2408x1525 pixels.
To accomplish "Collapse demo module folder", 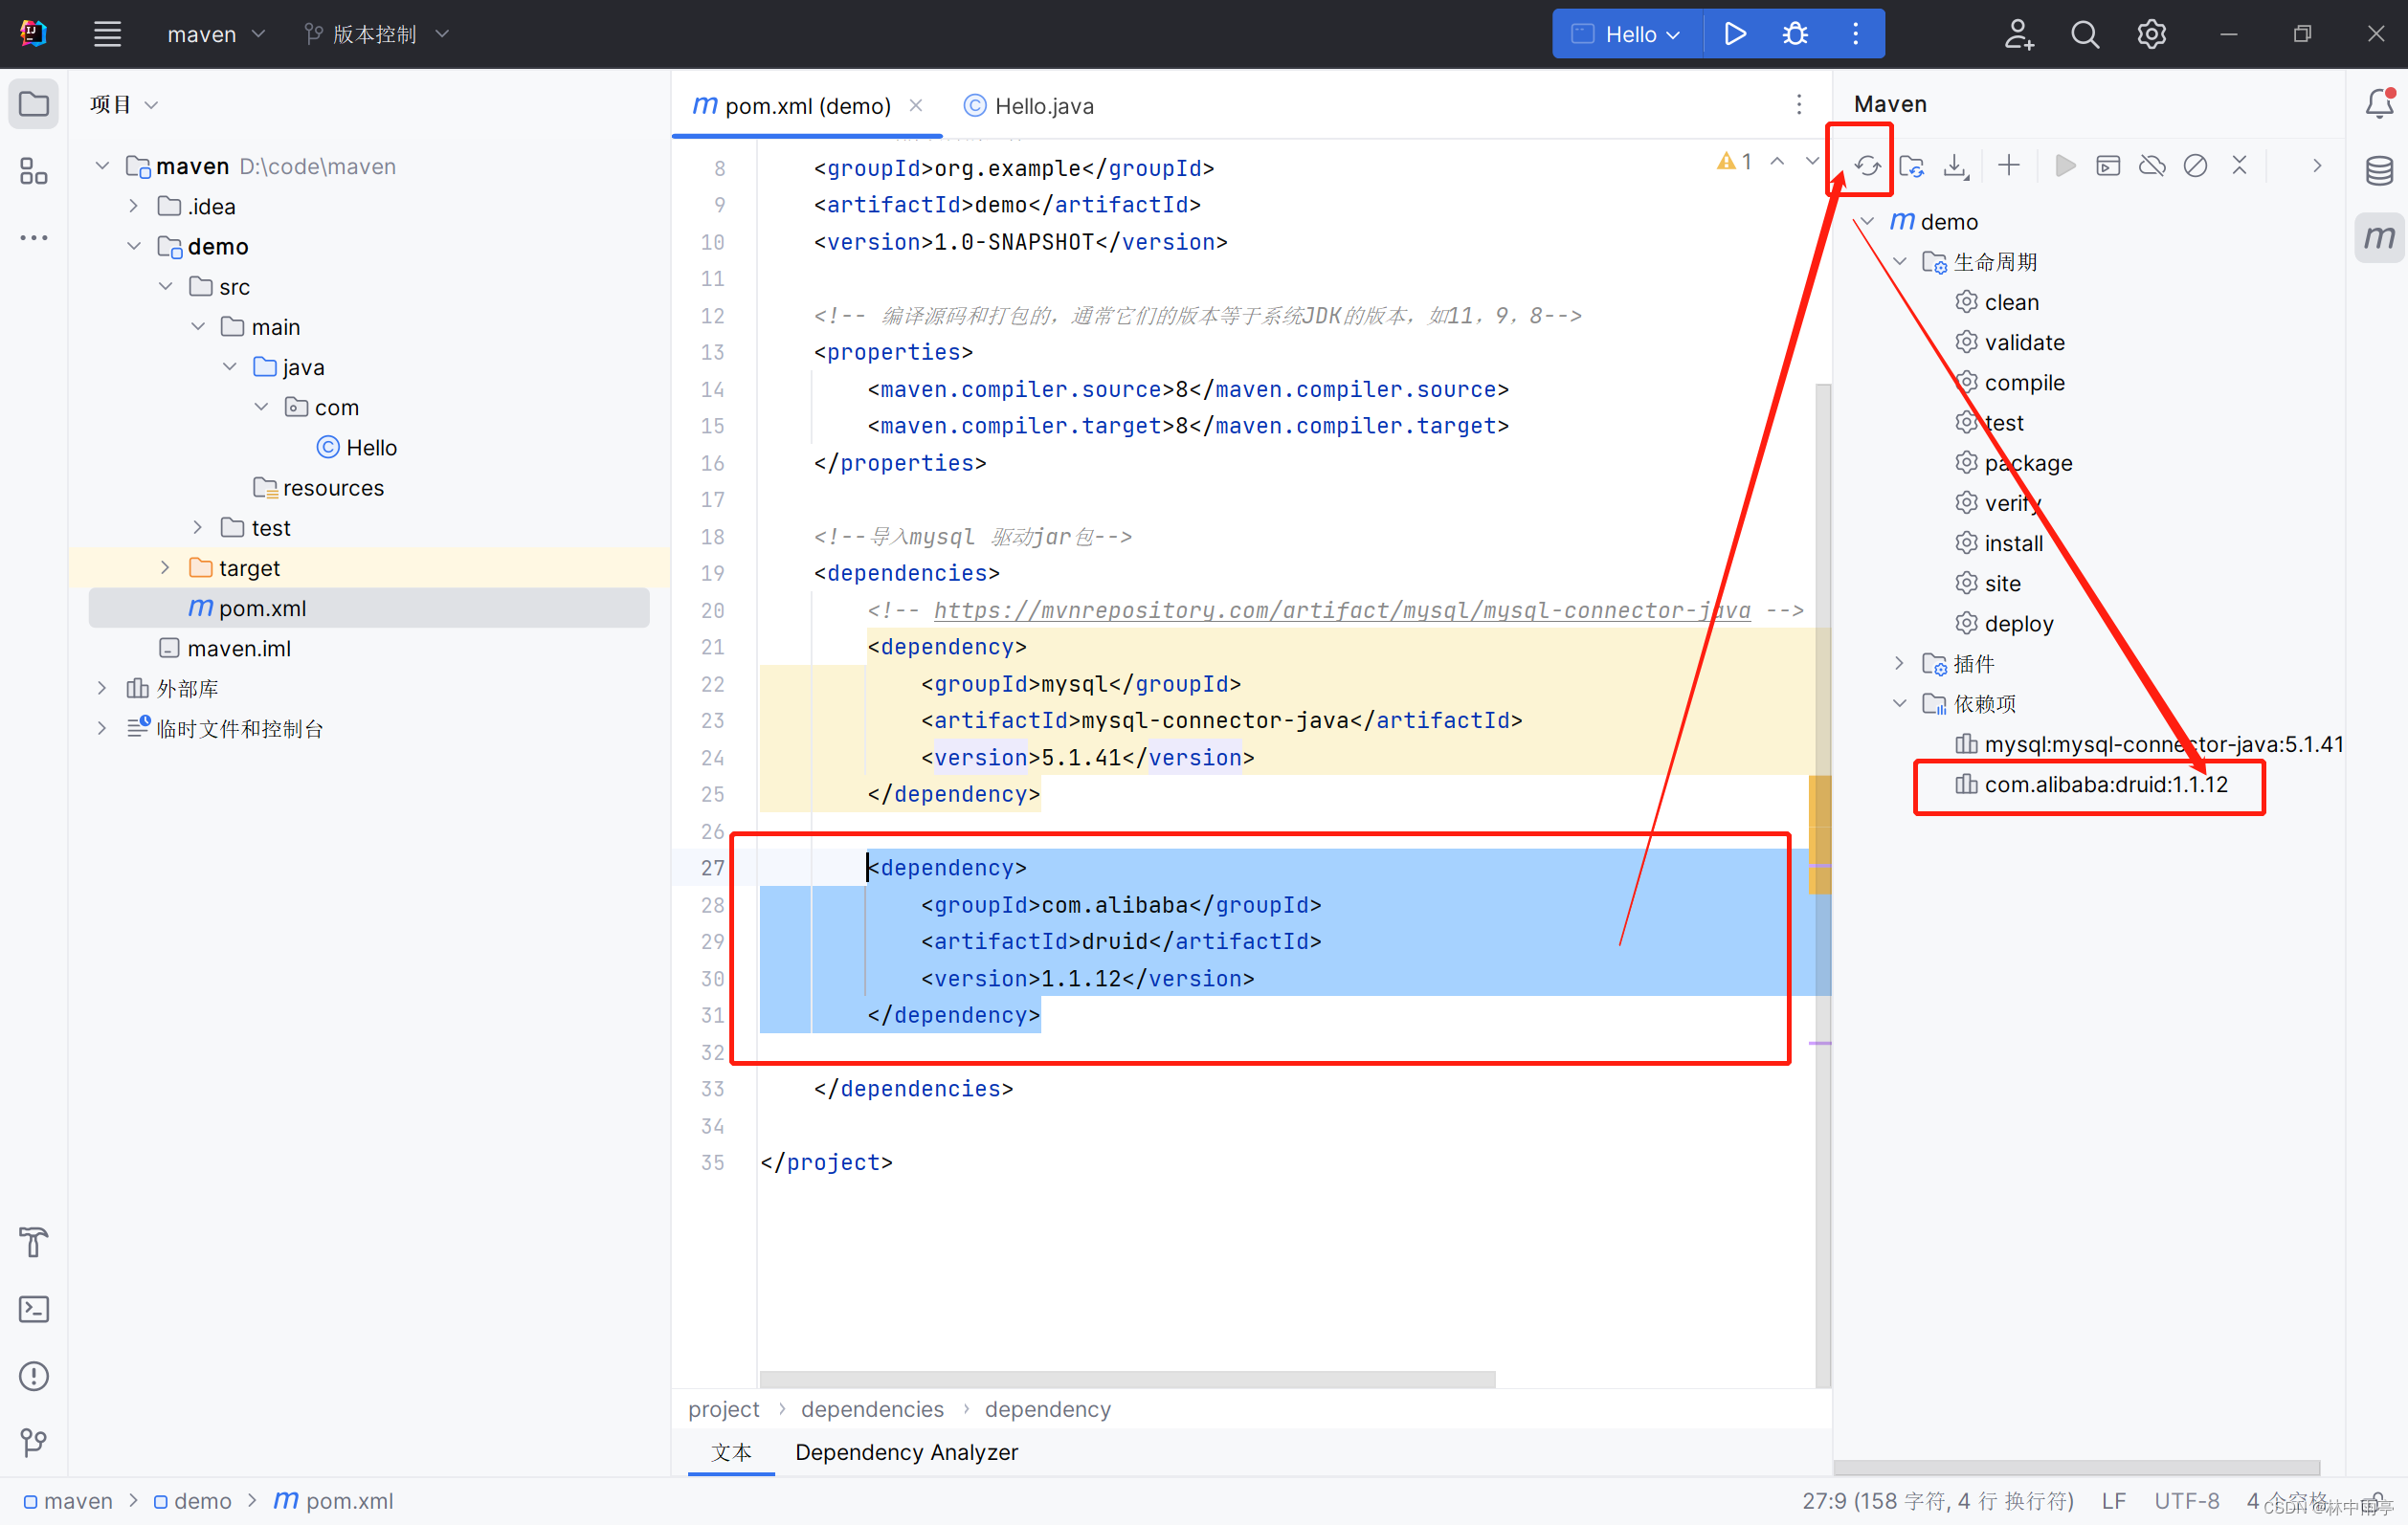I will 134,246.
